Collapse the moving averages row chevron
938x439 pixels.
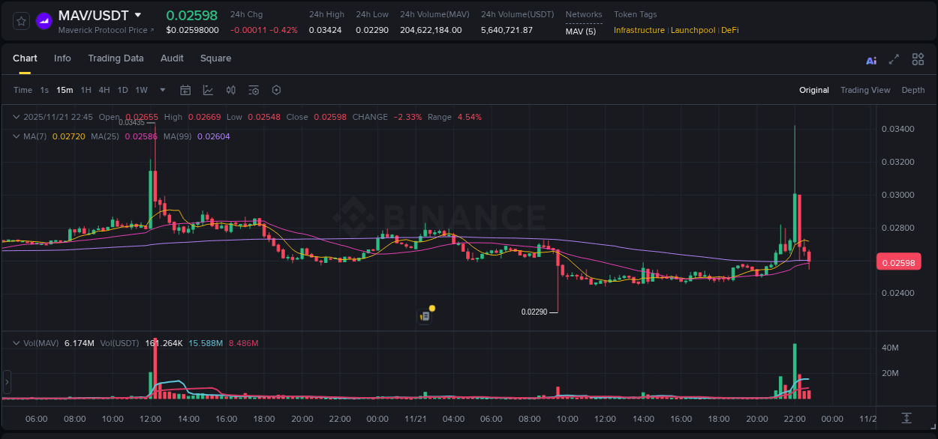click(x=16, y=136)
